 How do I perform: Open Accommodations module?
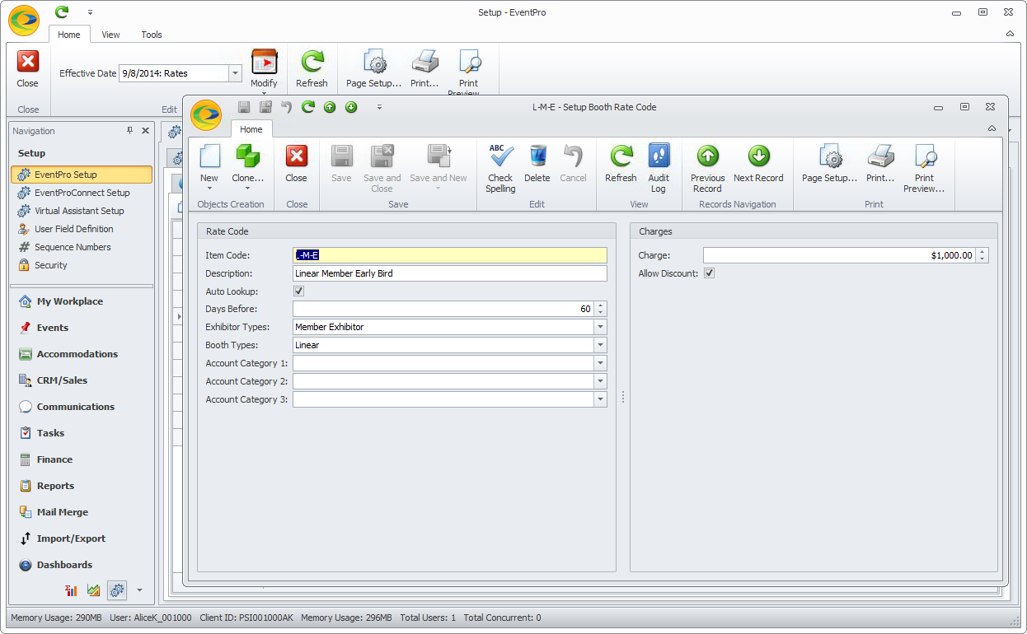(x=77, y=354)
